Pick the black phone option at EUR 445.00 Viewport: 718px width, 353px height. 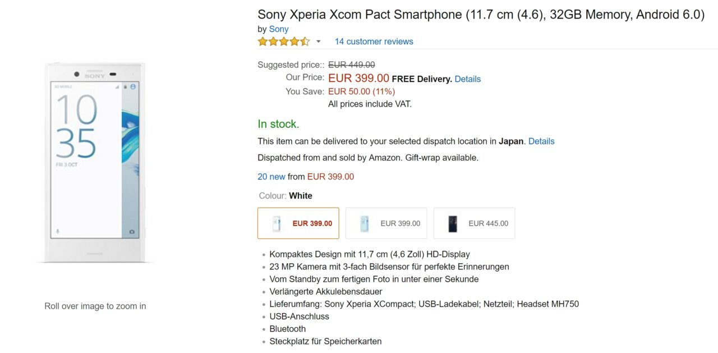[x=474, y=223]
